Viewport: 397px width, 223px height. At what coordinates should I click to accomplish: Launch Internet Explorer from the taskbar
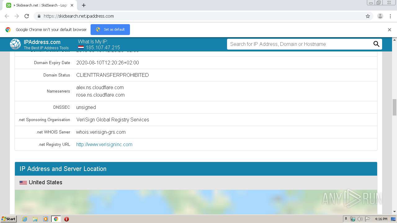tap(25, 219)
